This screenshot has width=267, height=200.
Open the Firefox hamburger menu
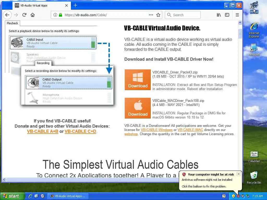click(x=237, y=15)
